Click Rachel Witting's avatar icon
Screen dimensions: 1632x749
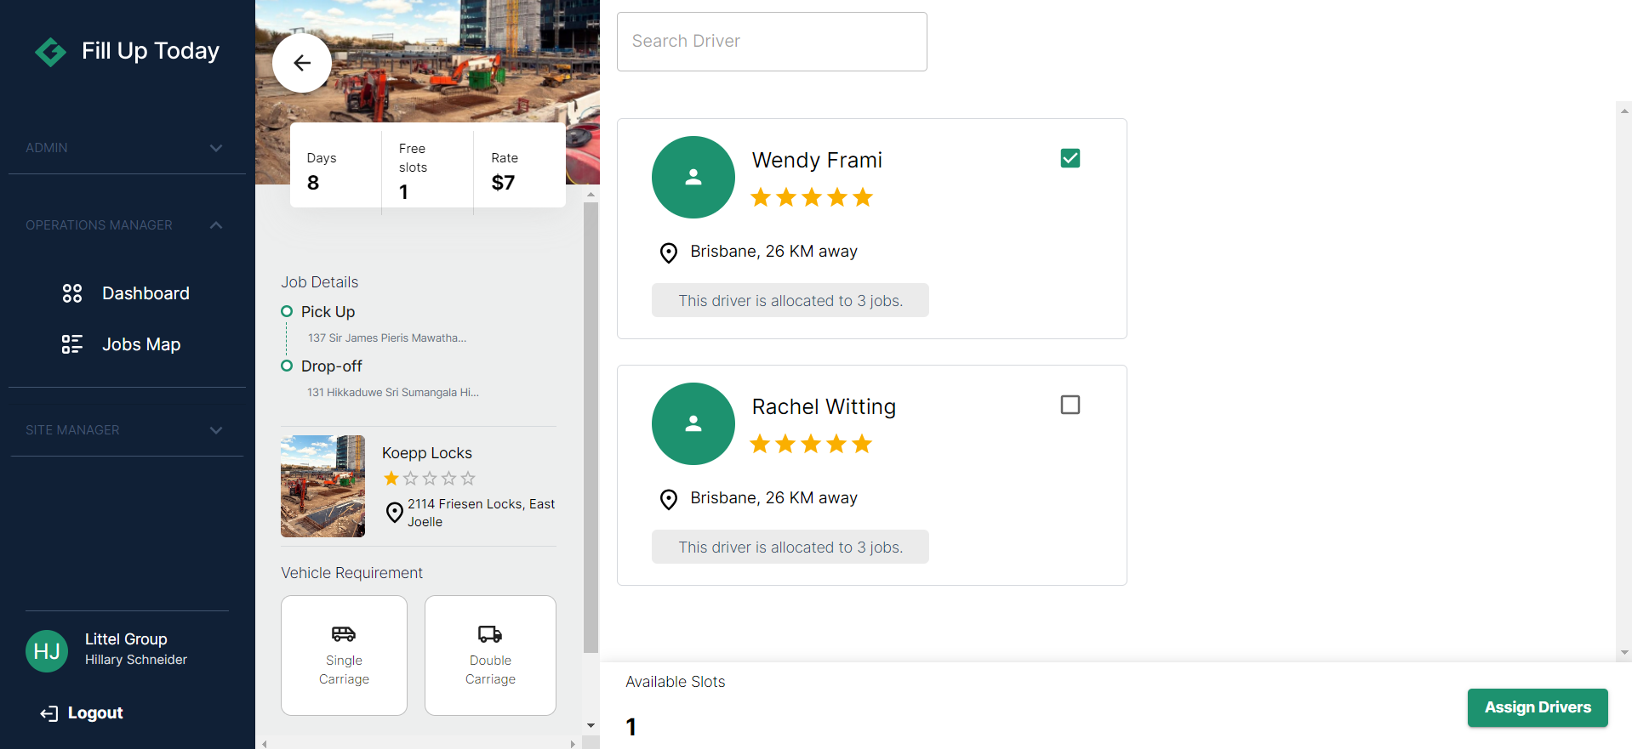point(693,423)
